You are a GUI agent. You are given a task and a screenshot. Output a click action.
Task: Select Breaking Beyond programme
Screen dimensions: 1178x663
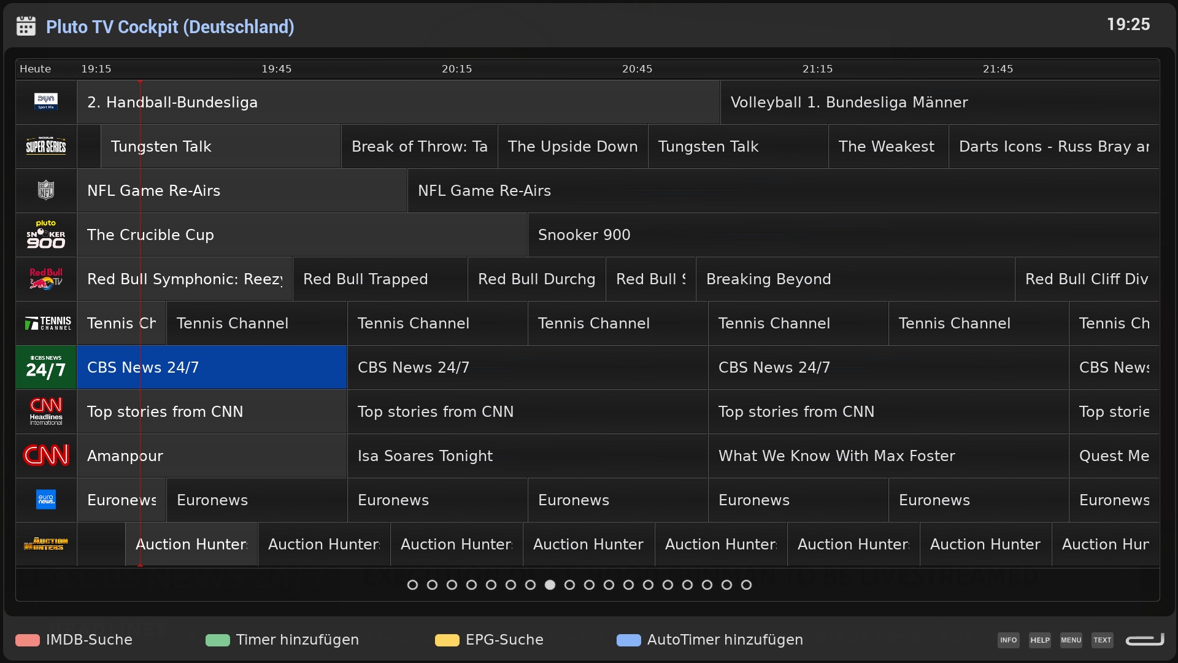tap(855, 279)
